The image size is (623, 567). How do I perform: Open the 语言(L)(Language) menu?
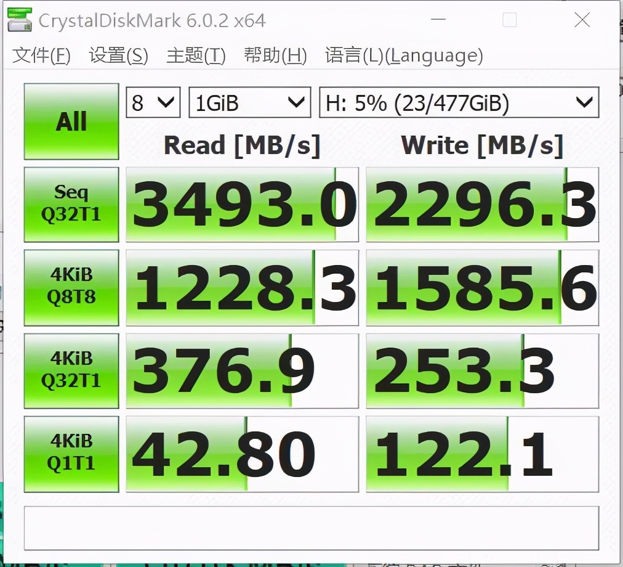coord(404,55)
